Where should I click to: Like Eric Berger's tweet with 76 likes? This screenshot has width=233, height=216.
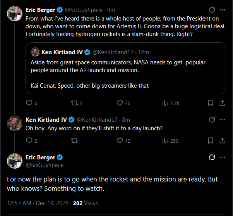point(120,103)
